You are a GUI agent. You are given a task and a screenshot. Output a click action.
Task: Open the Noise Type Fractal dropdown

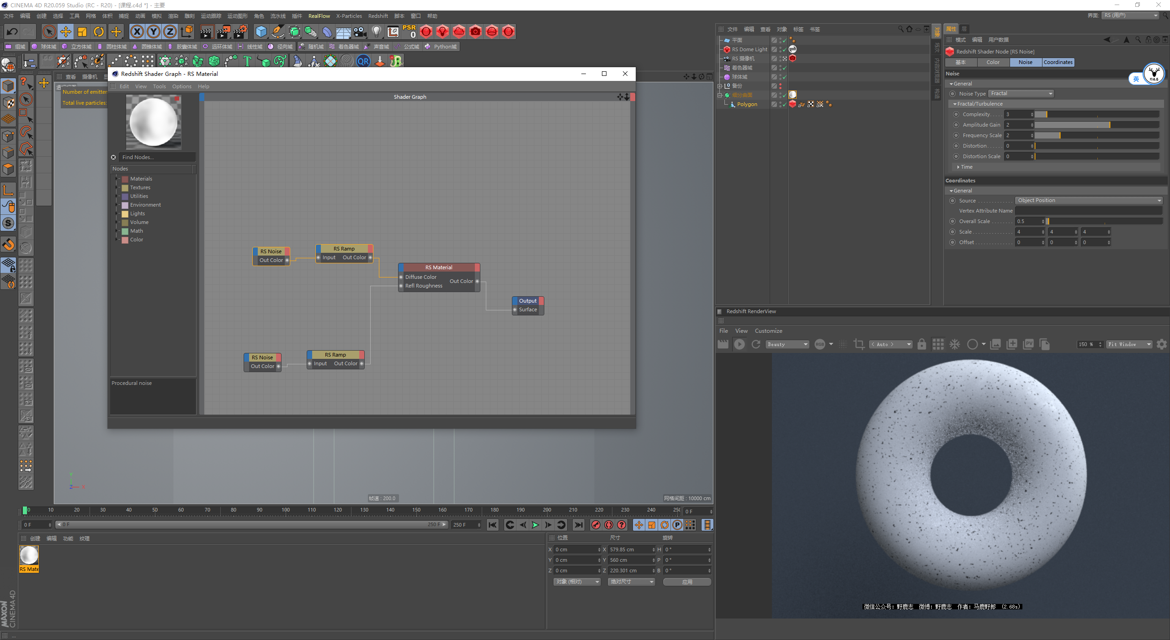tap(1021, 94)
